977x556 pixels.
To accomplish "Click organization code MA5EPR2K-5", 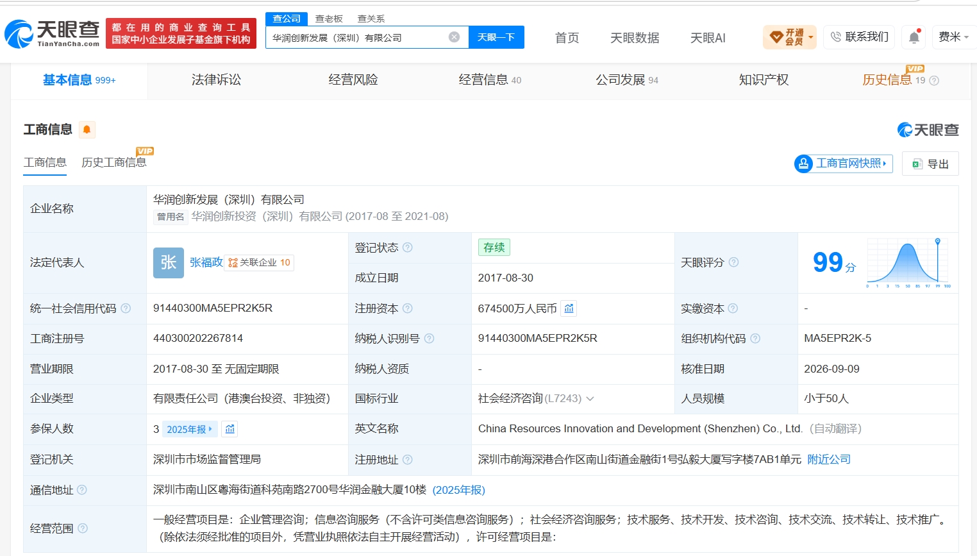I will point(838,339).
